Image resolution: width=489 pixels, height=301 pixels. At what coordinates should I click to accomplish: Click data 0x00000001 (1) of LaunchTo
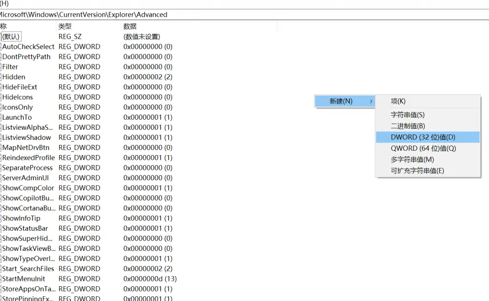click(x=148, y=117)
